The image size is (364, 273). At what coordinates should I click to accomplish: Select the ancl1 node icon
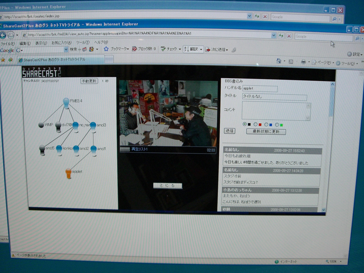click(x=93, y=151)
